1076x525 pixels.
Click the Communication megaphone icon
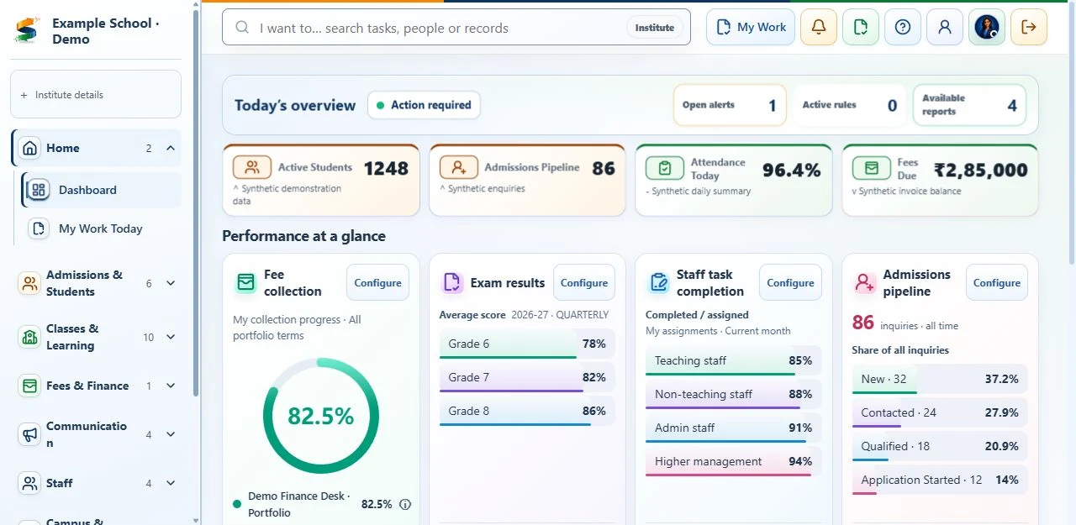tap(29, 434)
